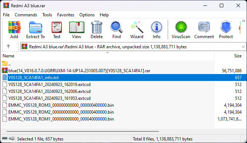Screen dimensions: 247x143
Task: Open the Favorites menu
Action: point(65,15)
